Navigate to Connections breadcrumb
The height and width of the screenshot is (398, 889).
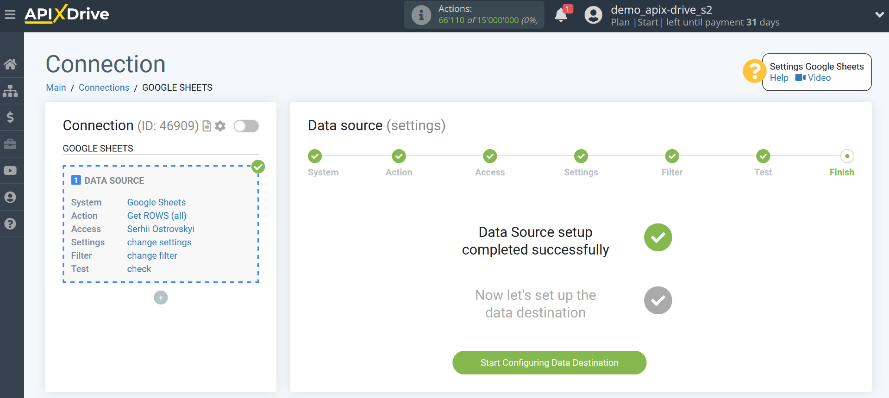tap(104, 87)
